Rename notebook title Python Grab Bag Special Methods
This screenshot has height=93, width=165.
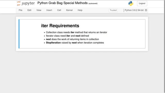coord(62,3)
